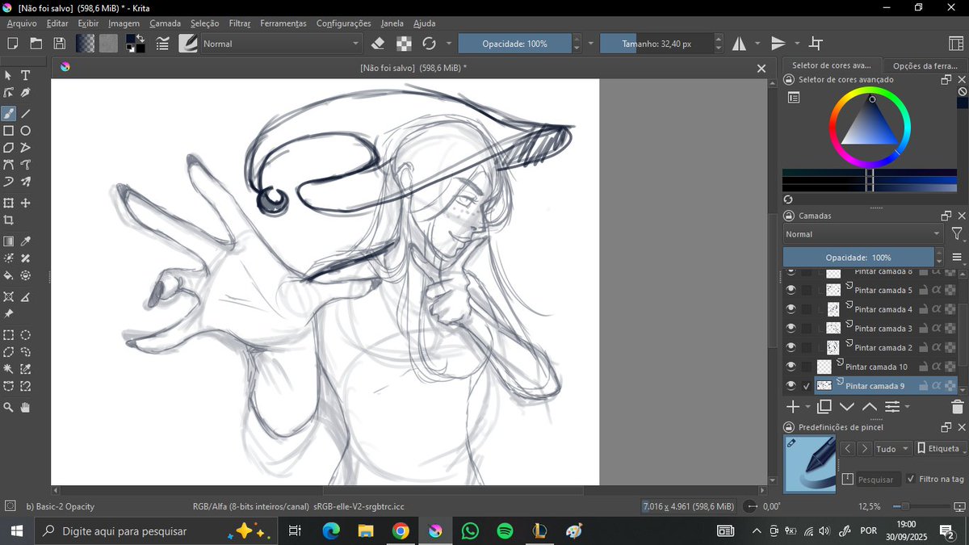
Task: Hide the layer Pintar camada 10
Action: point(791,367)
